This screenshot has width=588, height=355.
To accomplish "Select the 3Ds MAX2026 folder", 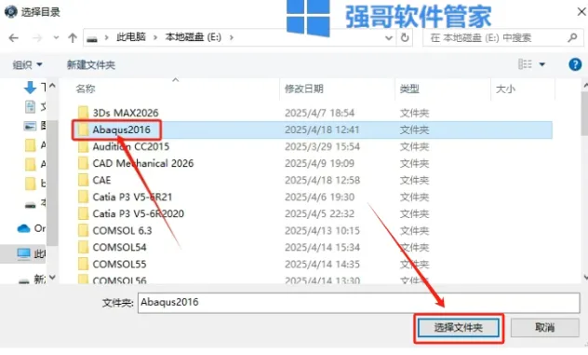I will (x=126, y=113).
